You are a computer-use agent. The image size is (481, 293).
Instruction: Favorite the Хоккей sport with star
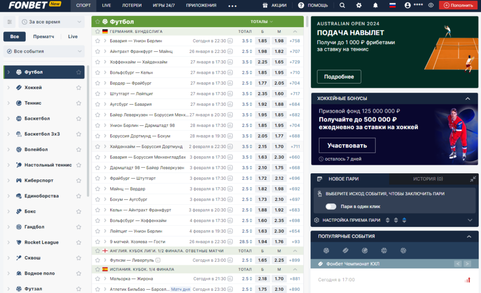(78, 88)
